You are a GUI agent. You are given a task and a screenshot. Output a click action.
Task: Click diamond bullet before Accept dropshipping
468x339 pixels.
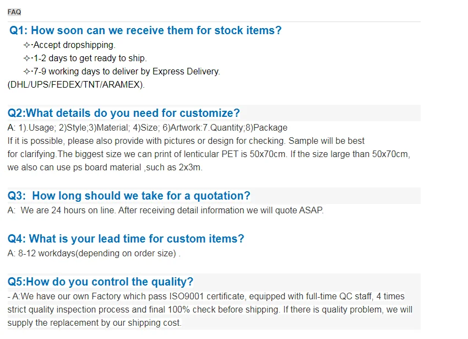point(28,45)
